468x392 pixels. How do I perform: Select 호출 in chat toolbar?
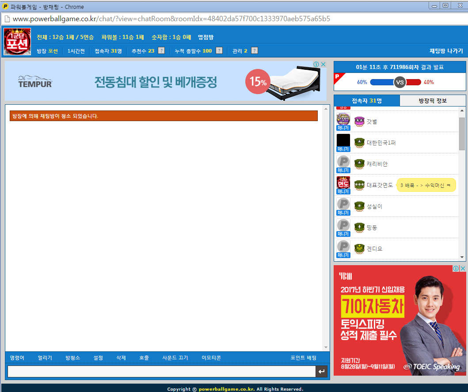(144, 358)
